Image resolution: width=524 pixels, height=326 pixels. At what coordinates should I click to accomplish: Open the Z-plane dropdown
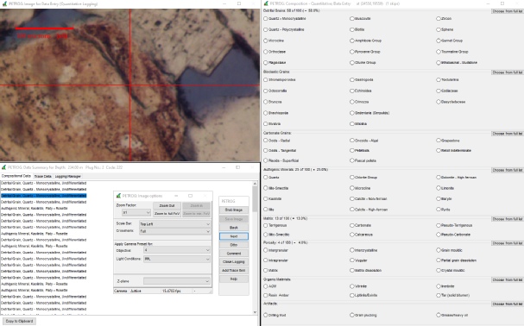pos(177,281)
